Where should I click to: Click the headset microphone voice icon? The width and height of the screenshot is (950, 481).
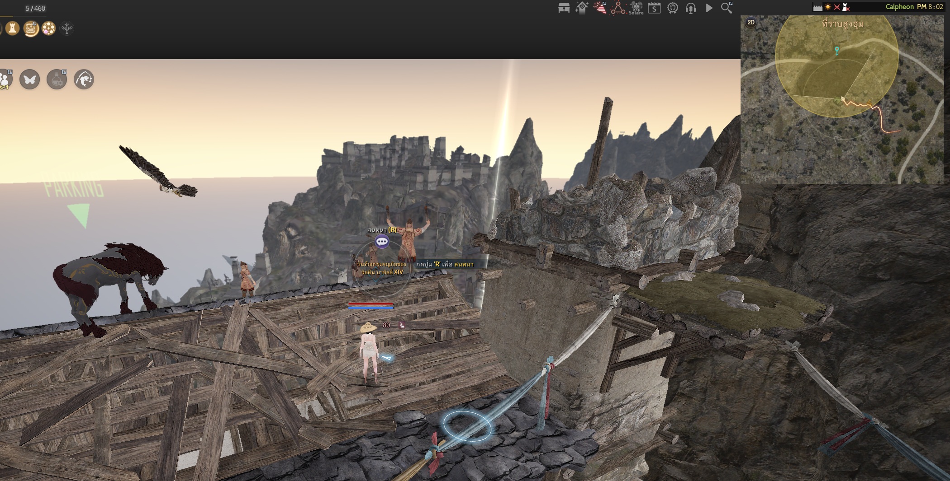click(x=691, y=8)
